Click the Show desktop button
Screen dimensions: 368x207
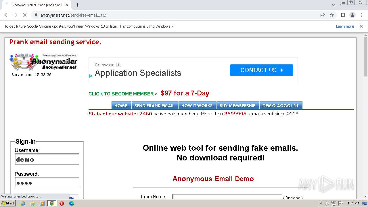tap(365, 203)
